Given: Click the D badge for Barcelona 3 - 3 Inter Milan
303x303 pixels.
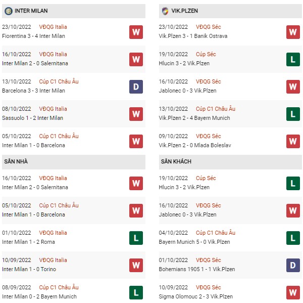Looking at the screenshot, I should 136,86.
